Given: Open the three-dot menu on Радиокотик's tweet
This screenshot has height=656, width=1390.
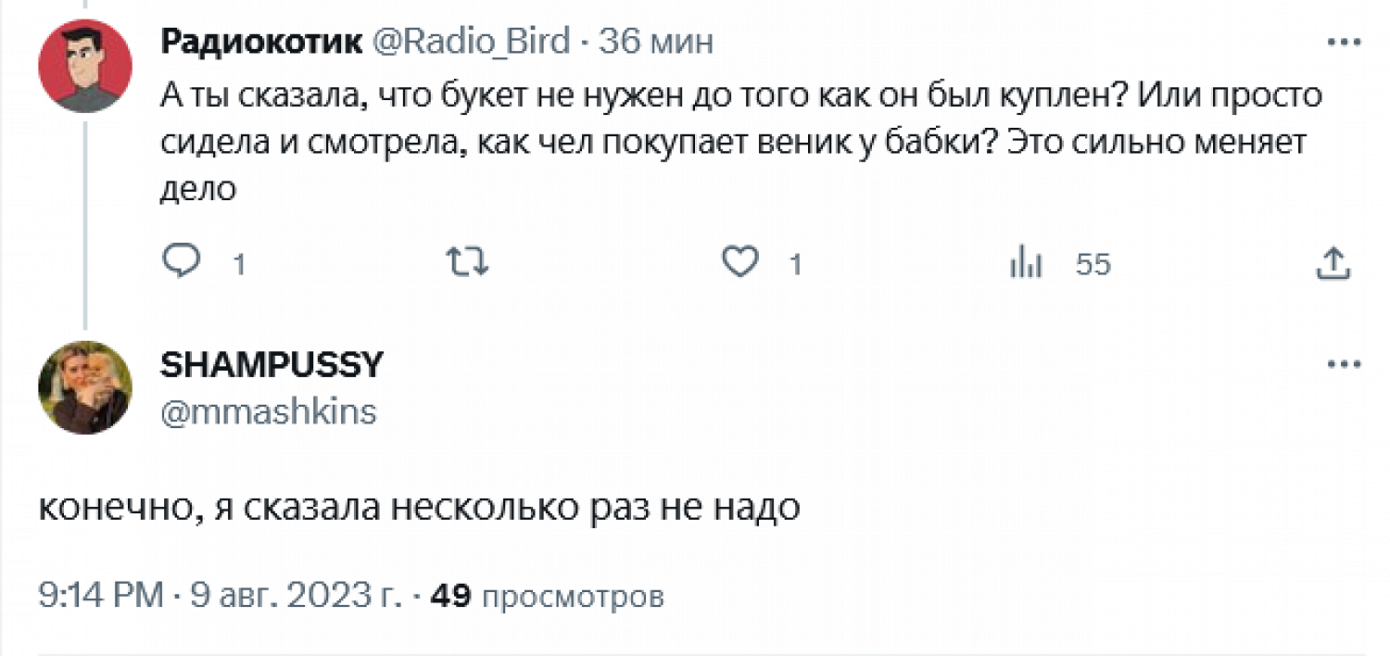Looking at the screenshot, I should click(1343, 43).
